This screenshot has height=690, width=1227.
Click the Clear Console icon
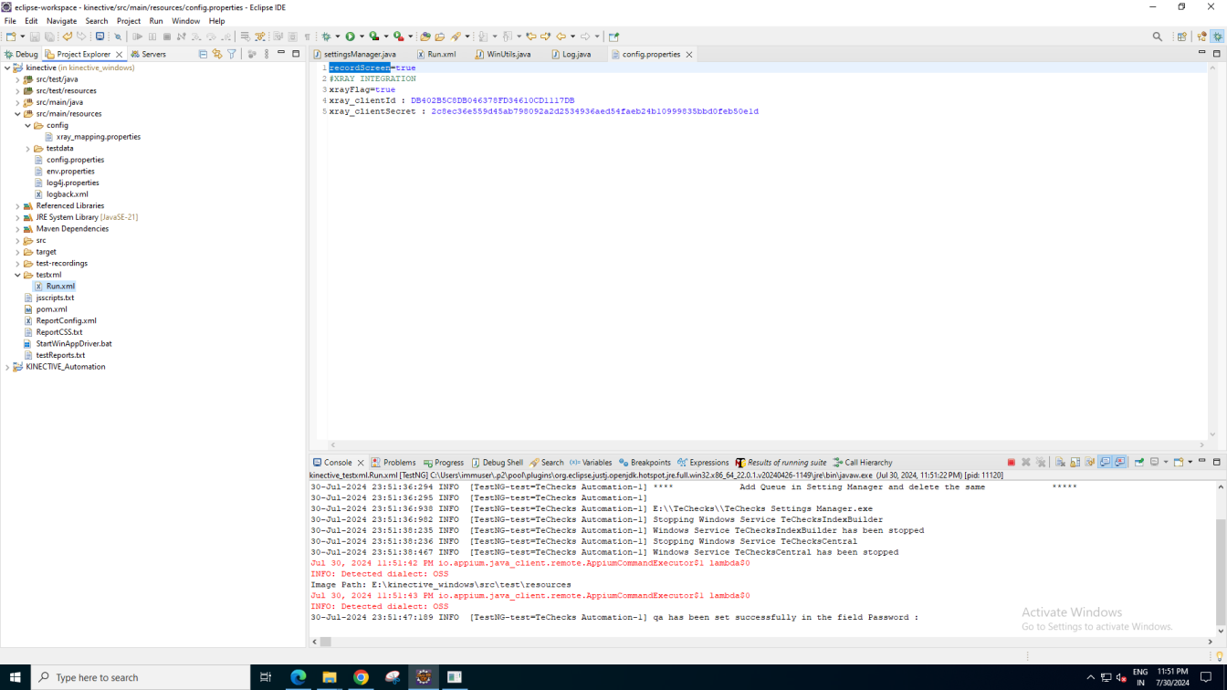(x=1060, y=463)
